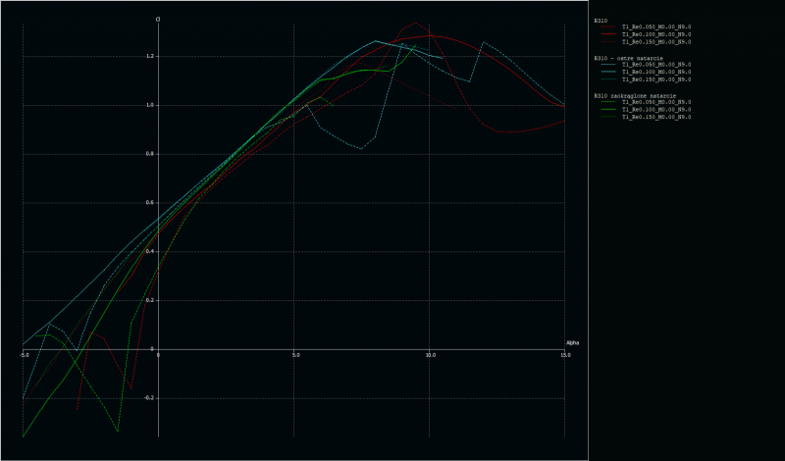Select the 'R310 zaokrąglone natarcie' legend heading

pyautogui.click(x=634, y=96)
